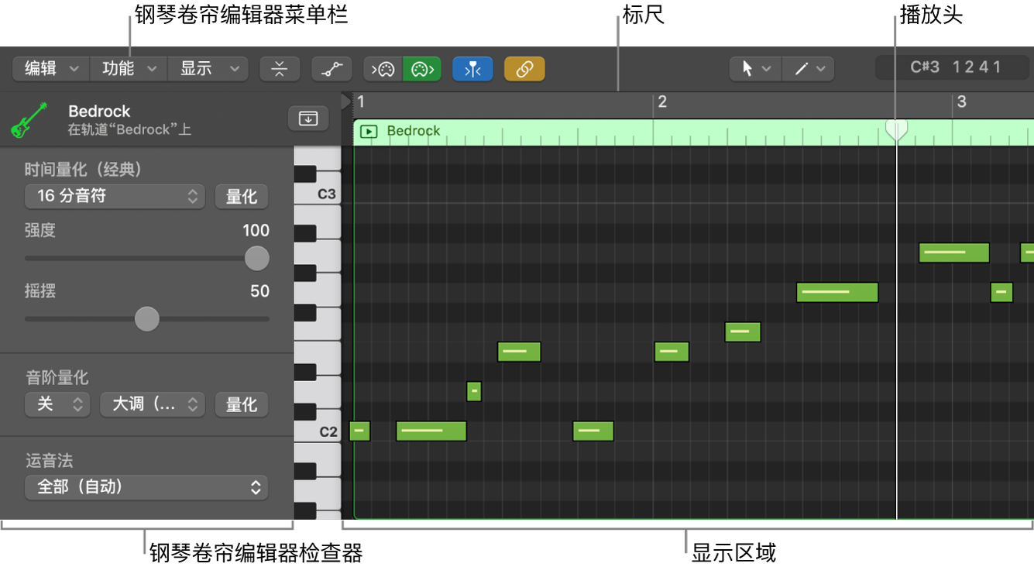Click the automation curve toolbar icon

tap(331, 68)
